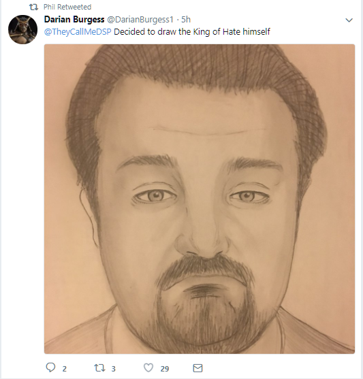Visit @DarianBurgess1 handle
Screen dimensions: 363x379
tap(140, 20)
